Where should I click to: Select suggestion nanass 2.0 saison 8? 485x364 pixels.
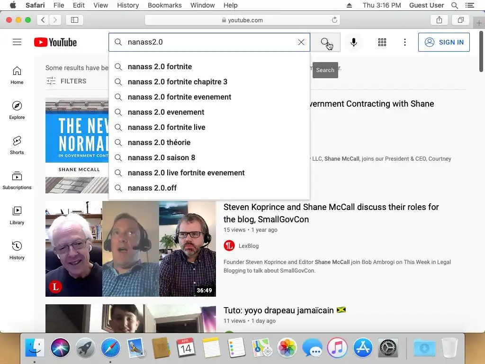(209, 157)
